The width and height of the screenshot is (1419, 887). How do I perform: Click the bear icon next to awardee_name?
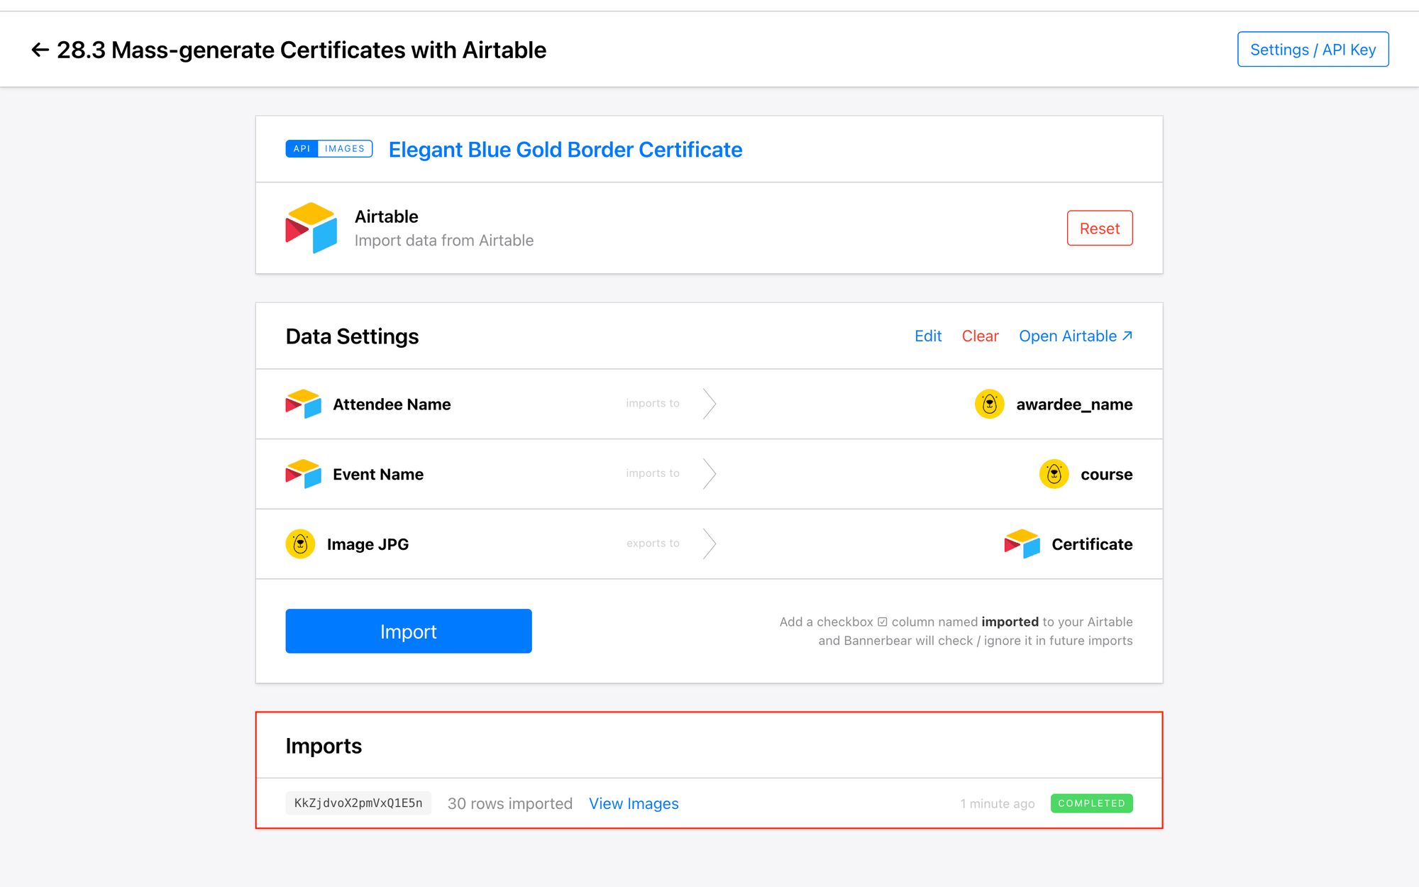[990, 404]
